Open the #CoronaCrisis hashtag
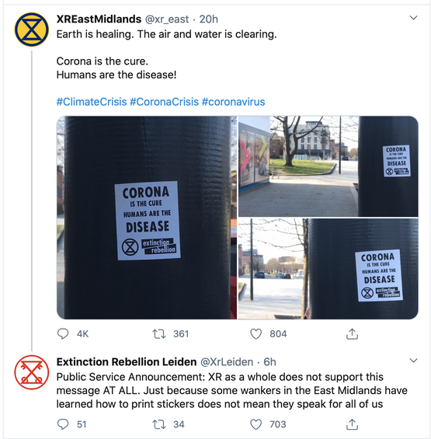The height and width of the screenshot is (439, 431). [165, 102]
